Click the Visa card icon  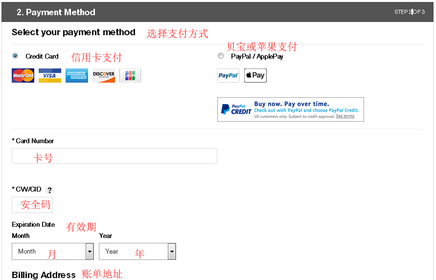point(50,76)
